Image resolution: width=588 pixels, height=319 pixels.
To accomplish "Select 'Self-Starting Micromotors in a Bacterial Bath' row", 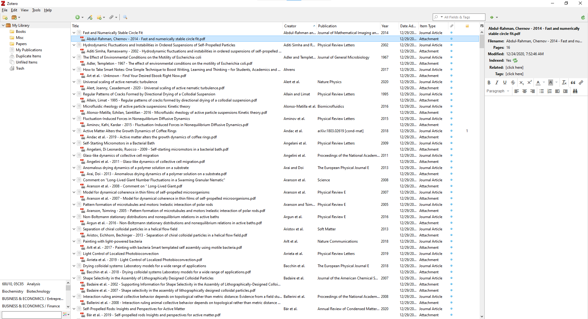I will click(x=275, y=143).
